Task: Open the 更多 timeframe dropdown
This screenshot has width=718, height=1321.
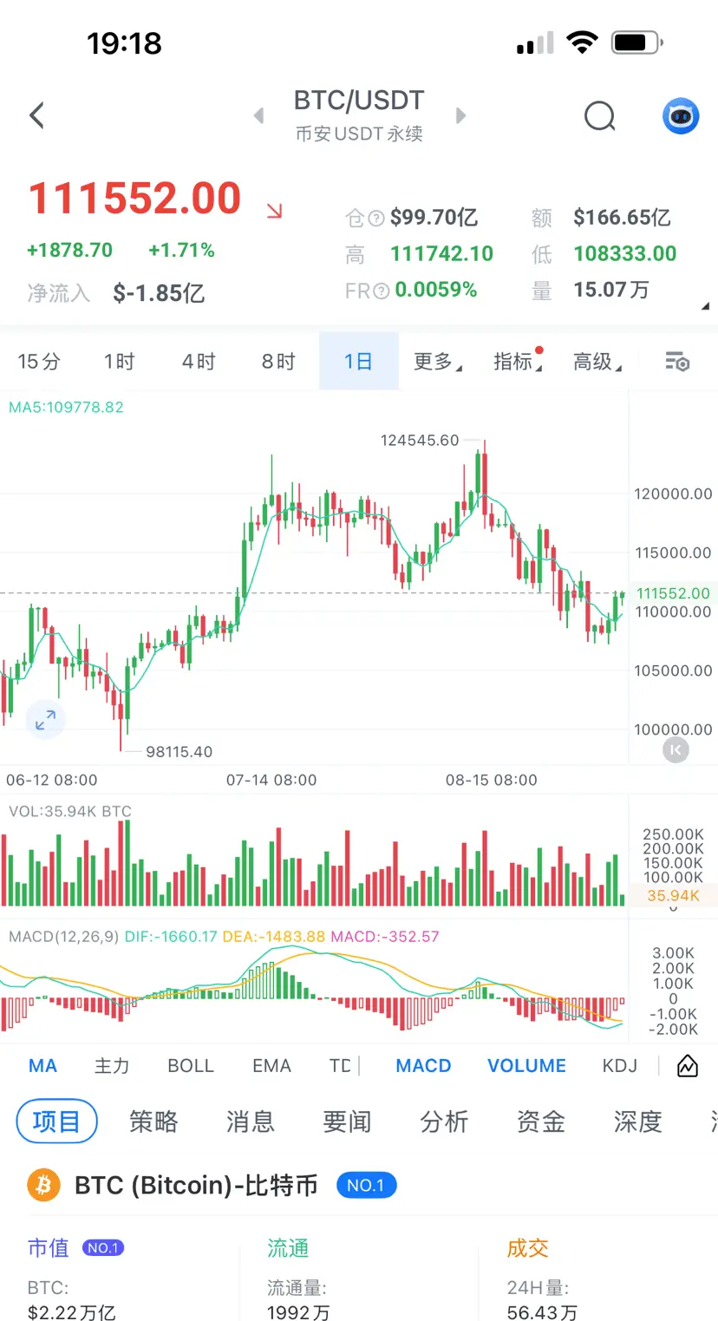Action: click(438, 362)
